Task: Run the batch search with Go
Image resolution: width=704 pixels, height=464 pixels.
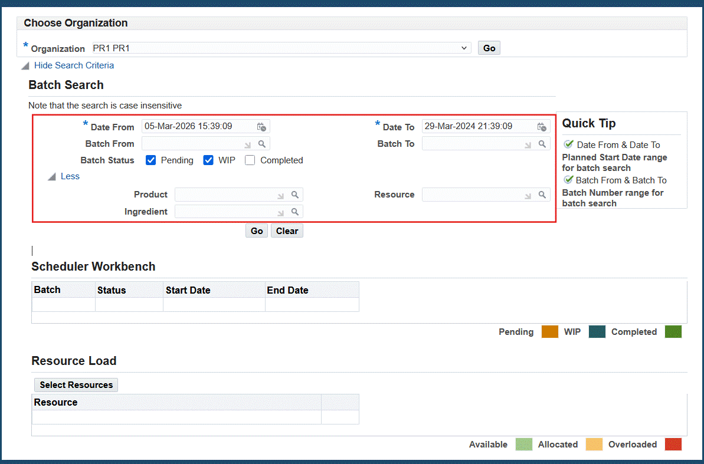Action: [257, 231]
